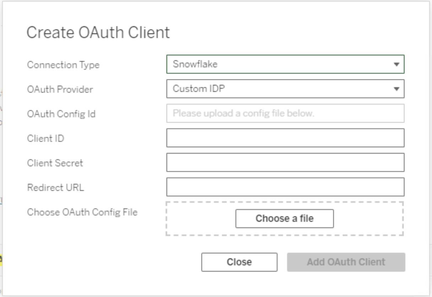Click the Redirect URL label text
The width and height of the screenshot is (432, 297).
(x=55, y=187)
